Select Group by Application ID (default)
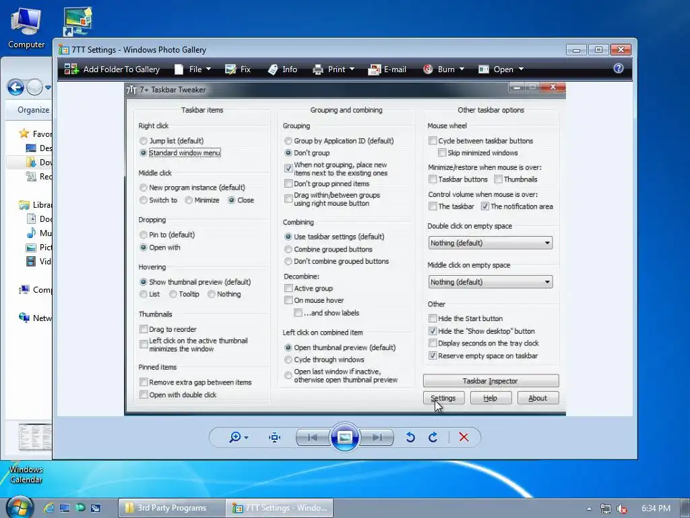 pos(288,141)
